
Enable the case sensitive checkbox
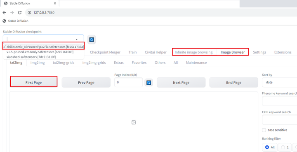click(264, 130)
